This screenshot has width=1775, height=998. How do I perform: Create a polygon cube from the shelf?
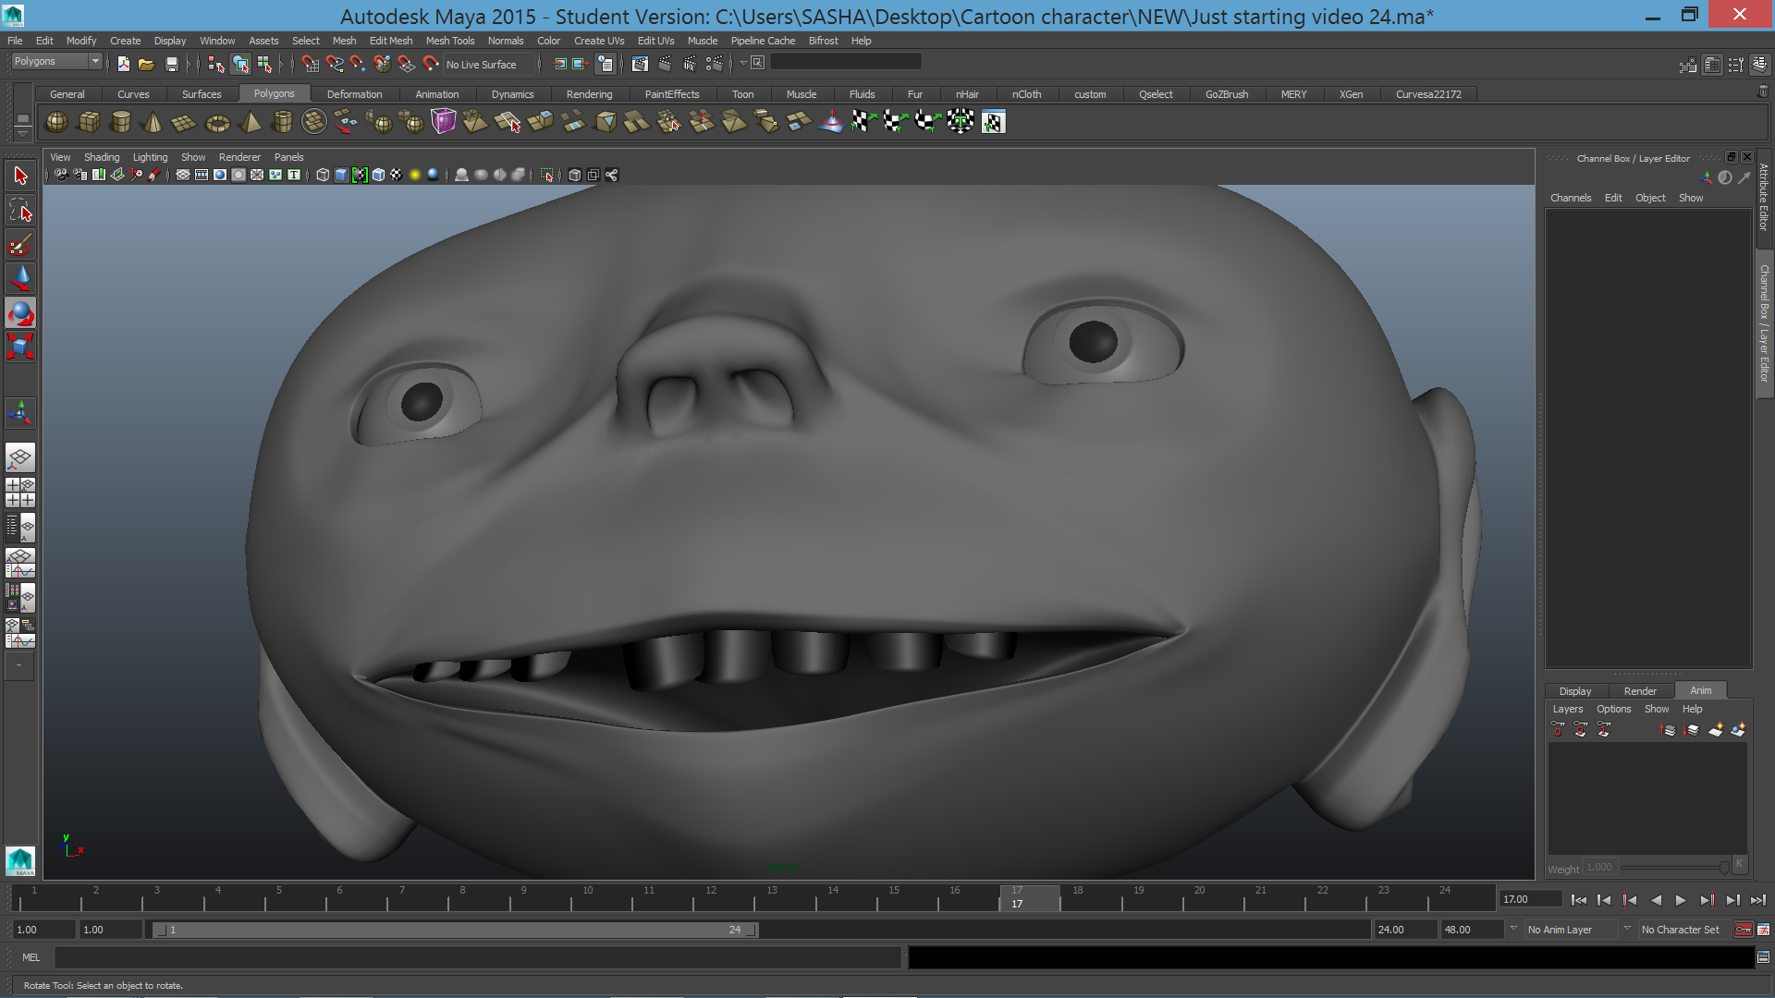point(90,121)
